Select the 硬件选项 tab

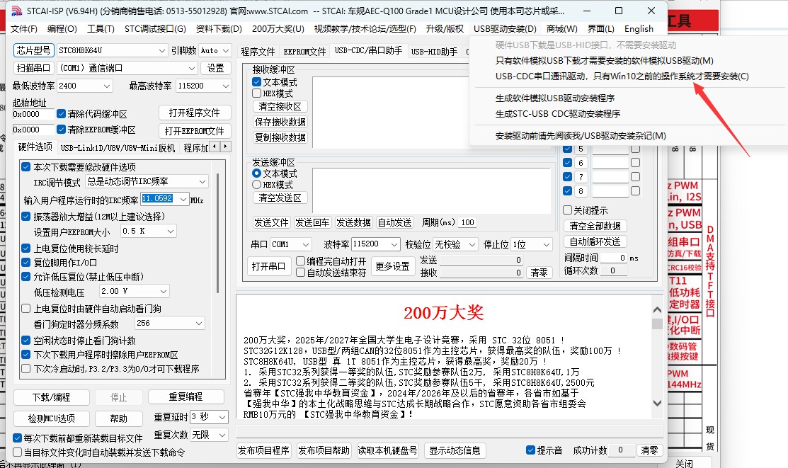35,147
